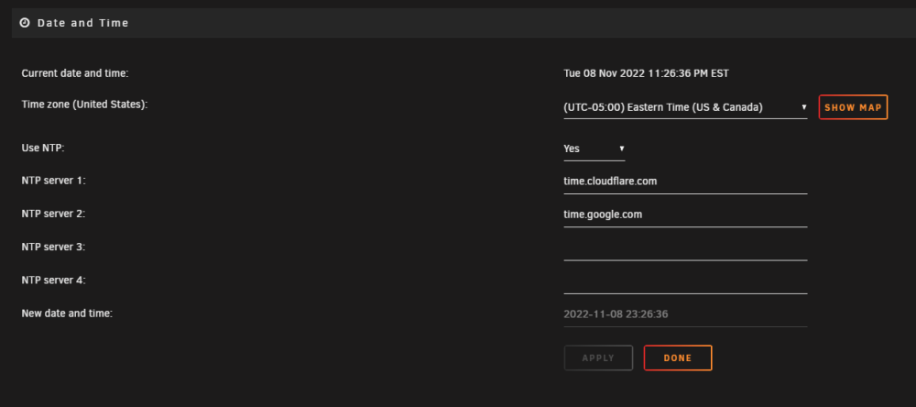Click the greyed-out APPLY button
The height and width of the screenshot is (407, 916).
pos(598,357)
